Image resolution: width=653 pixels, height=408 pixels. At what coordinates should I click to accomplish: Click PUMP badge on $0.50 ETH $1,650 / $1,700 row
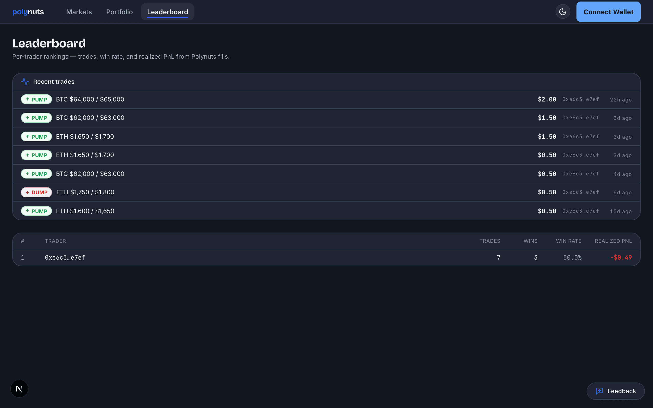coord(36,155)
